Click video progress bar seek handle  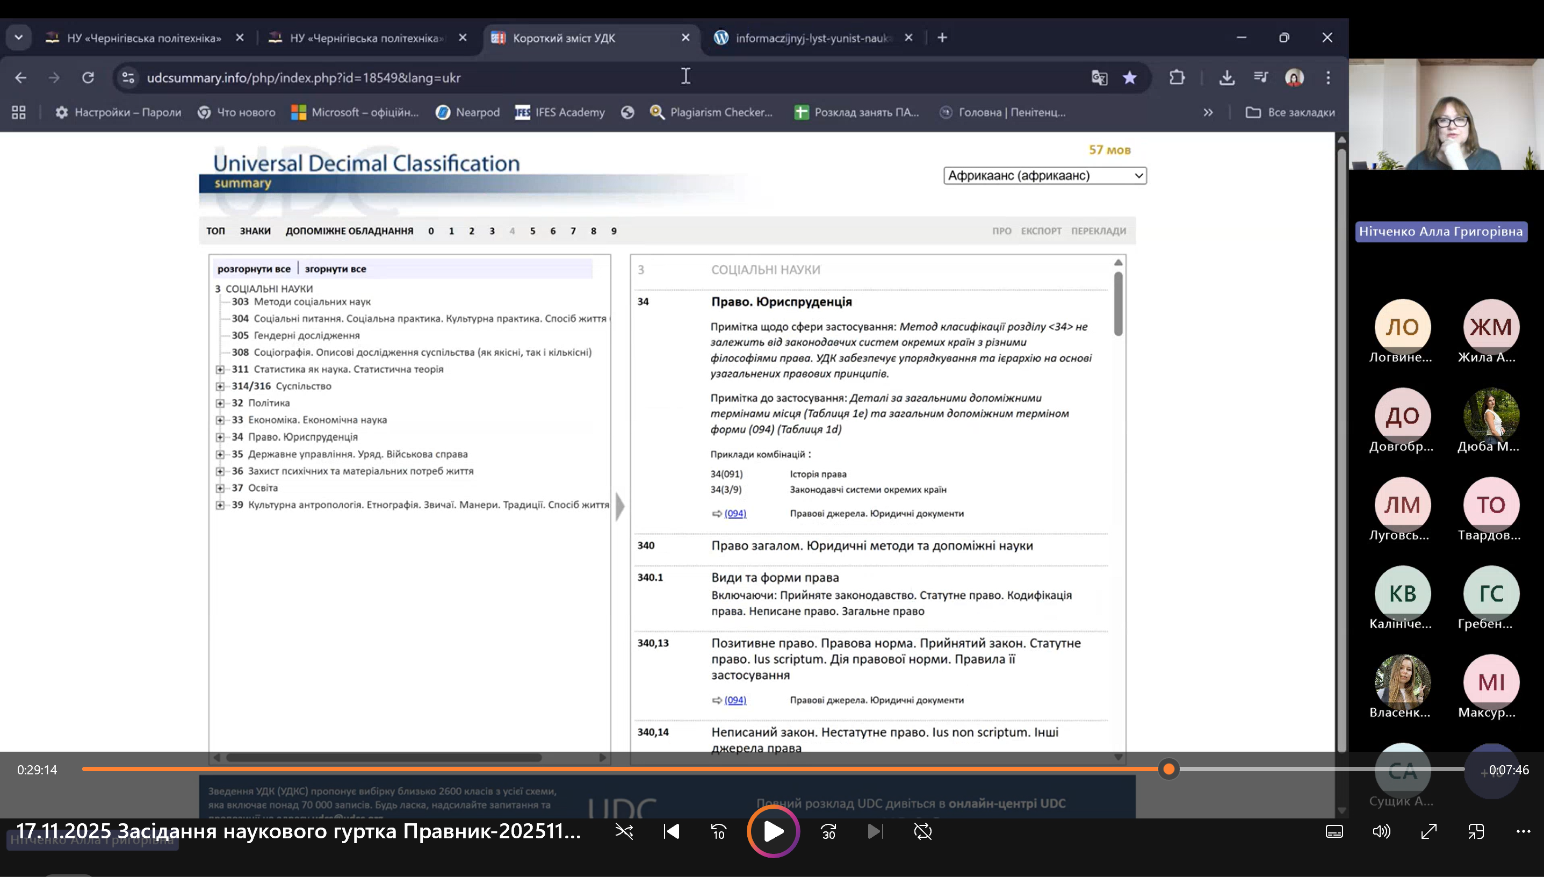[1169, 769]
